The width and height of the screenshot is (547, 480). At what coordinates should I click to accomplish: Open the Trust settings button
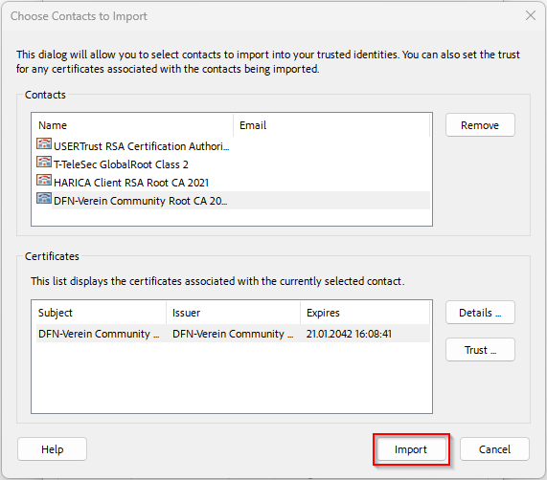click(x=480, y=349)
